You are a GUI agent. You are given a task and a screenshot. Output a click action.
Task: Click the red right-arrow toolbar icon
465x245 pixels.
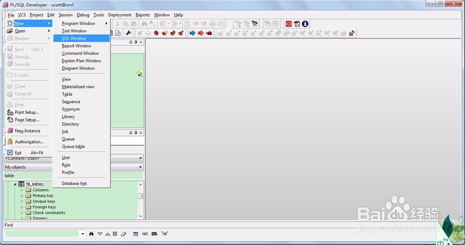(201, 33)
